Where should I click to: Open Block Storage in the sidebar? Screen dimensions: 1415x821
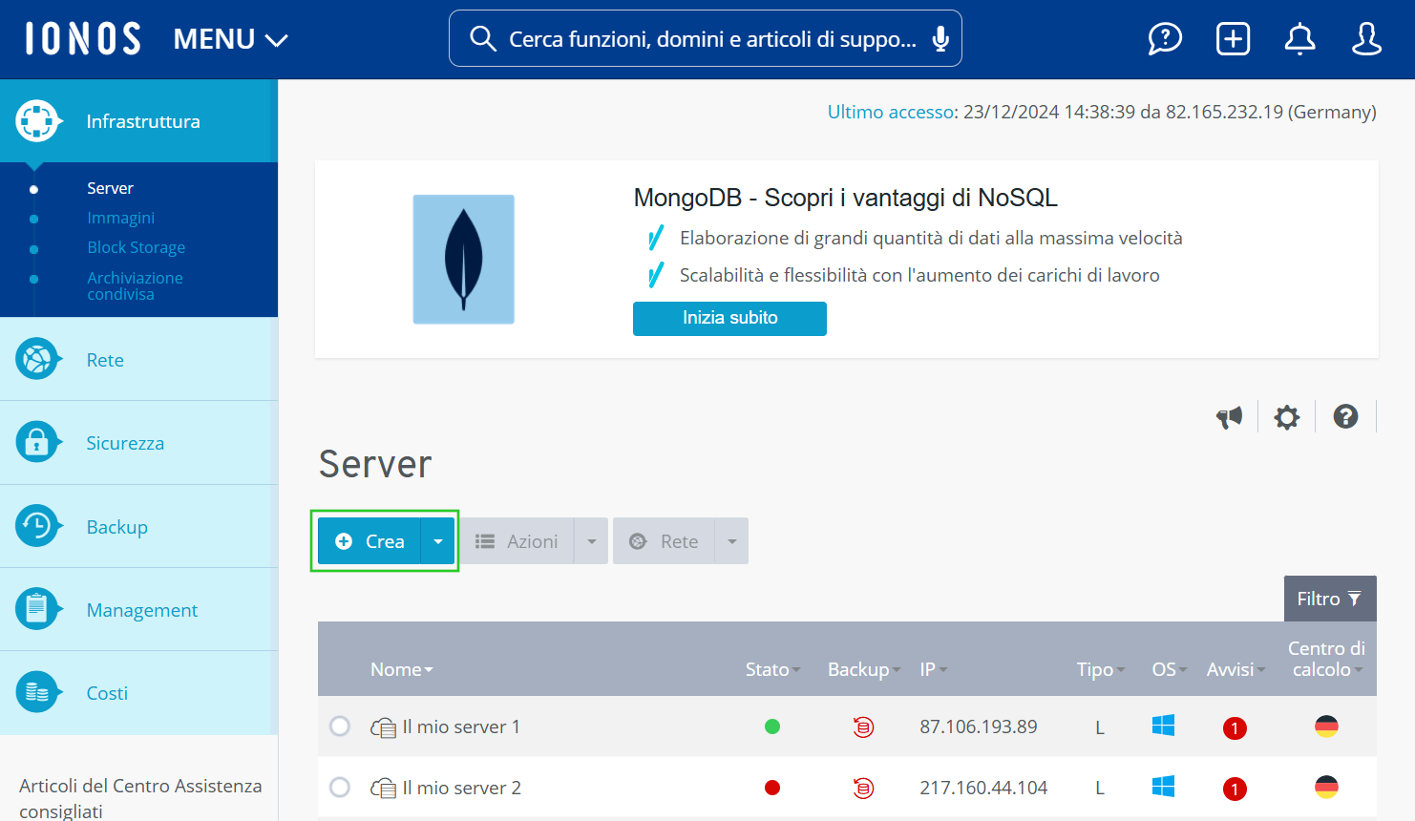coord(136,247)
